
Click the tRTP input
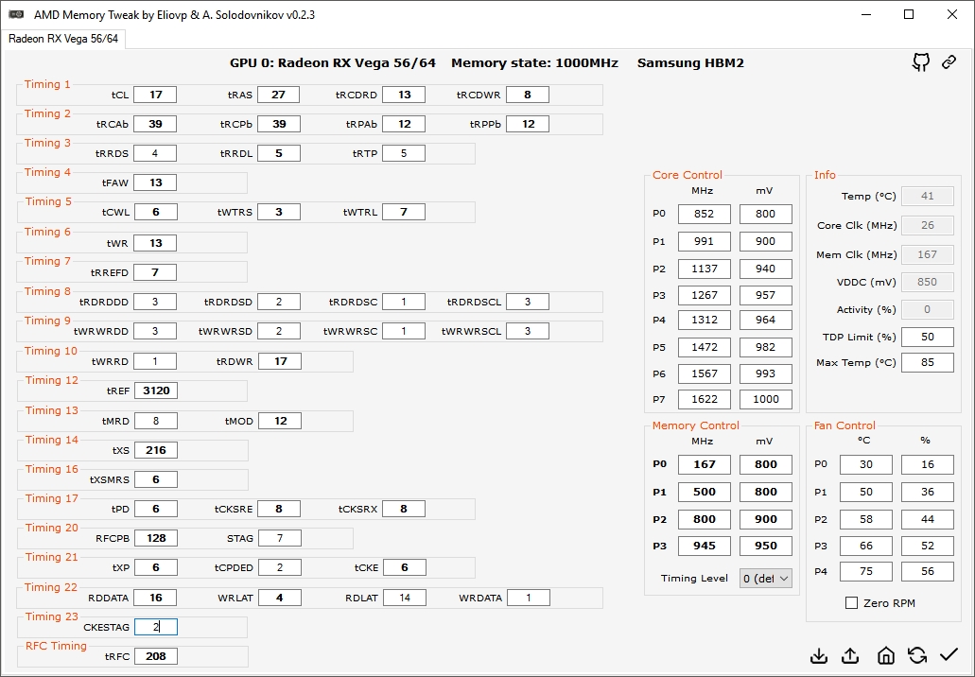click(404, 153)
